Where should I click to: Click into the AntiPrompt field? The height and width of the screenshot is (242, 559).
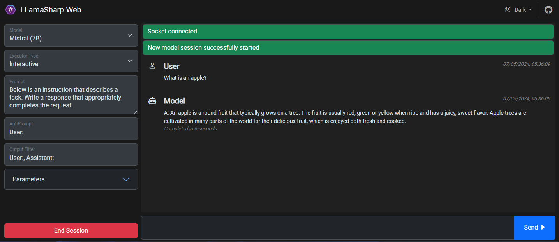71,129
